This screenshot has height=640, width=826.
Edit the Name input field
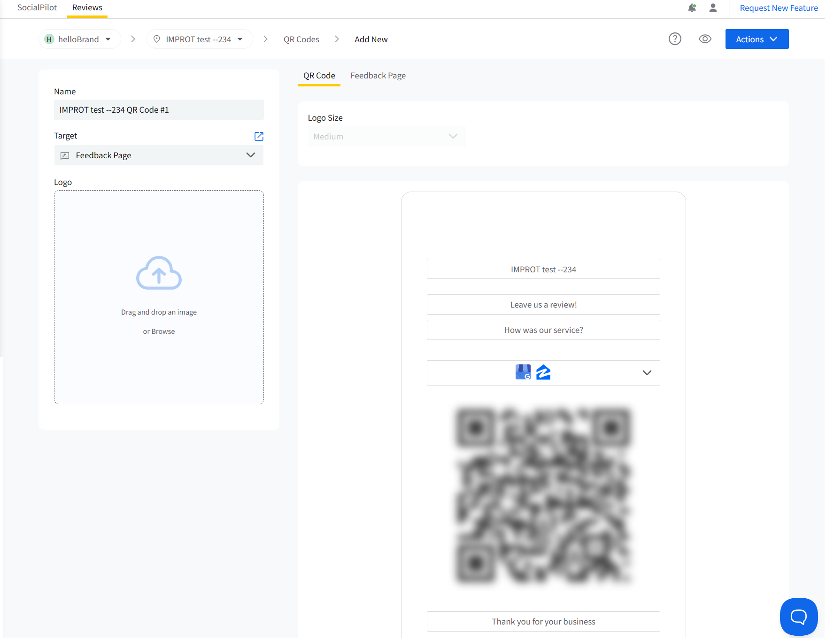click(x=159, y=110)
